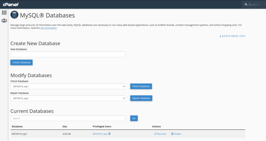
Task: Open the Tools grid icon in the sidebar
Action: click(x=4, y=12)
